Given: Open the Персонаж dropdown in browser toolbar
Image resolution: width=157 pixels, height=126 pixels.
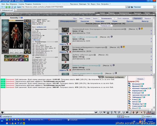Looking at the screenshot, I should pos(154,7).
